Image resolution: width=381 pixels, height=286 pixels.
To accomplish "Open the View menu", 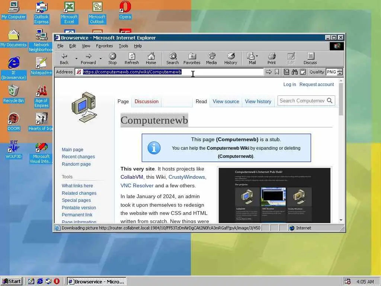I will coord(86,46).
